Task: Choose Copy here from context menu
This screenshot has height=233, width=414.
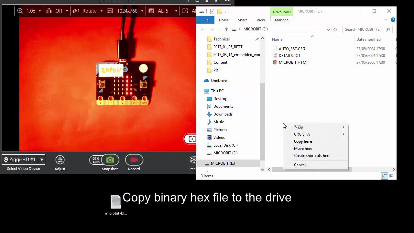Action: [x=315, y=141]
